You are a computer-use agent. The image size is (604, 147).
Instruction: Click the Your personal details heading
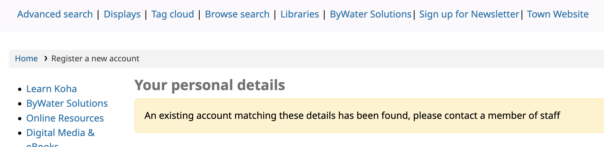click(x=209, y=85)
